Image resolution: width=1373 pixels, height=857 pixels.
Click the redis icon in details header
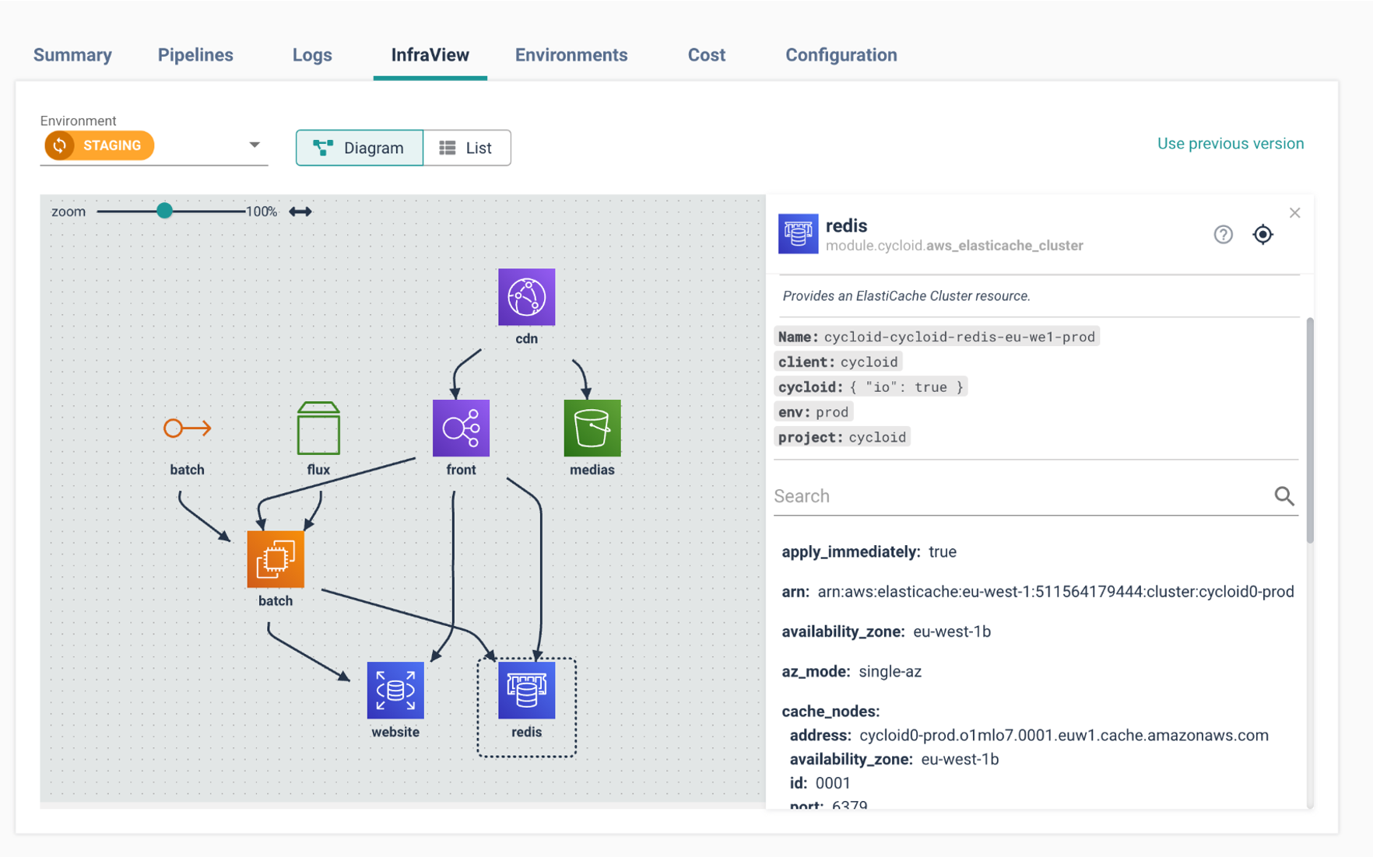tap(798, 233)
